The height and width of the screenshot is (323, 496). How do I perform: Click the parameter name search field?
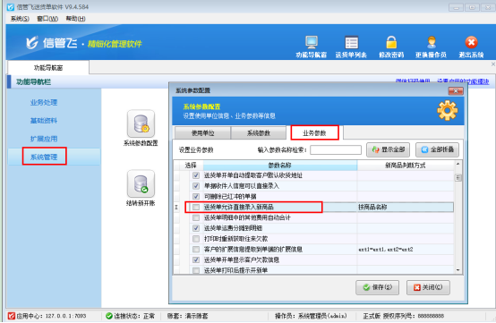pyautogui.click(x=336, y=149)
